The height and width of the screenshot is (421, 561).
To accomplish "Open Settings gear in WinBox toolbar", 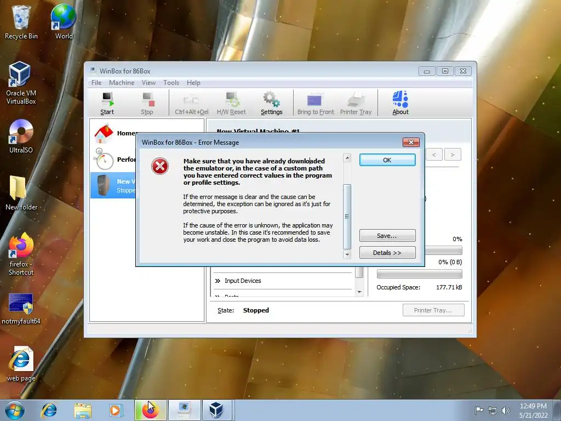I will (272, 103).
